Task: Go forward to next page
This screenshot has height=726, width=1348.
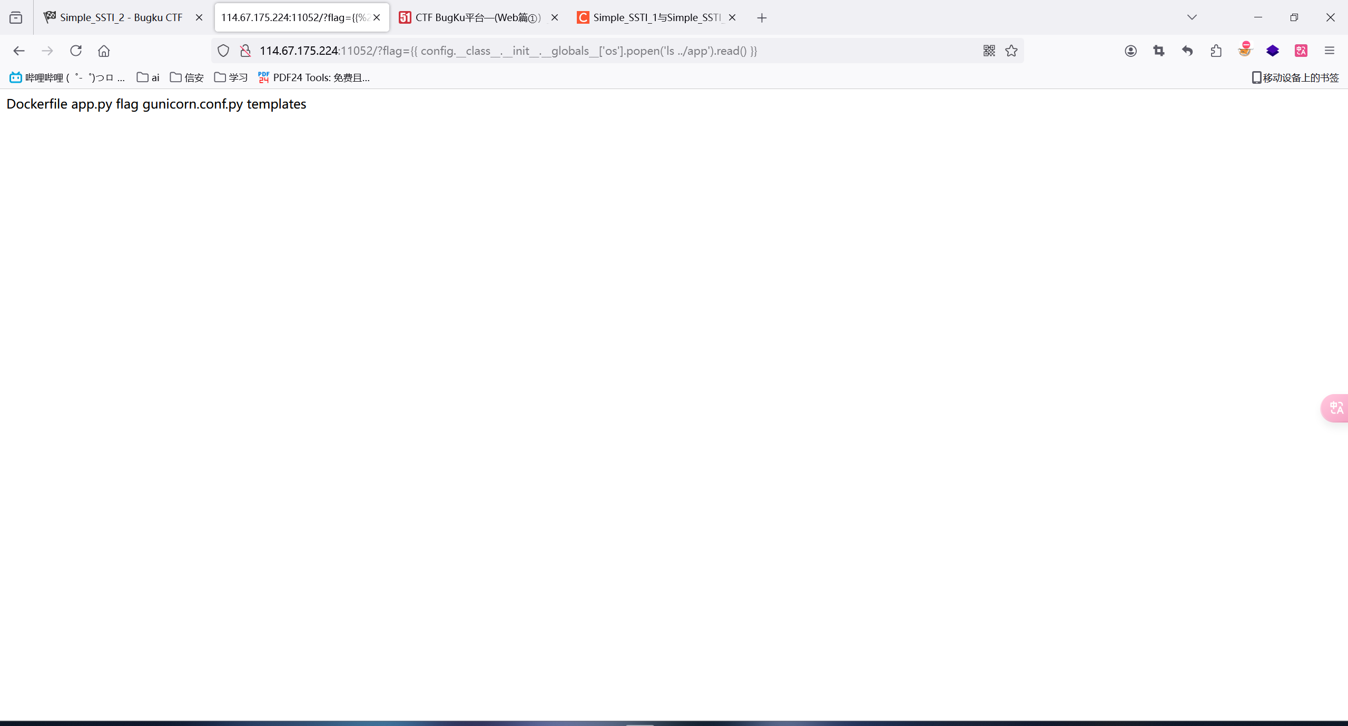Action: pyautogui.click(x=47, y=51)
